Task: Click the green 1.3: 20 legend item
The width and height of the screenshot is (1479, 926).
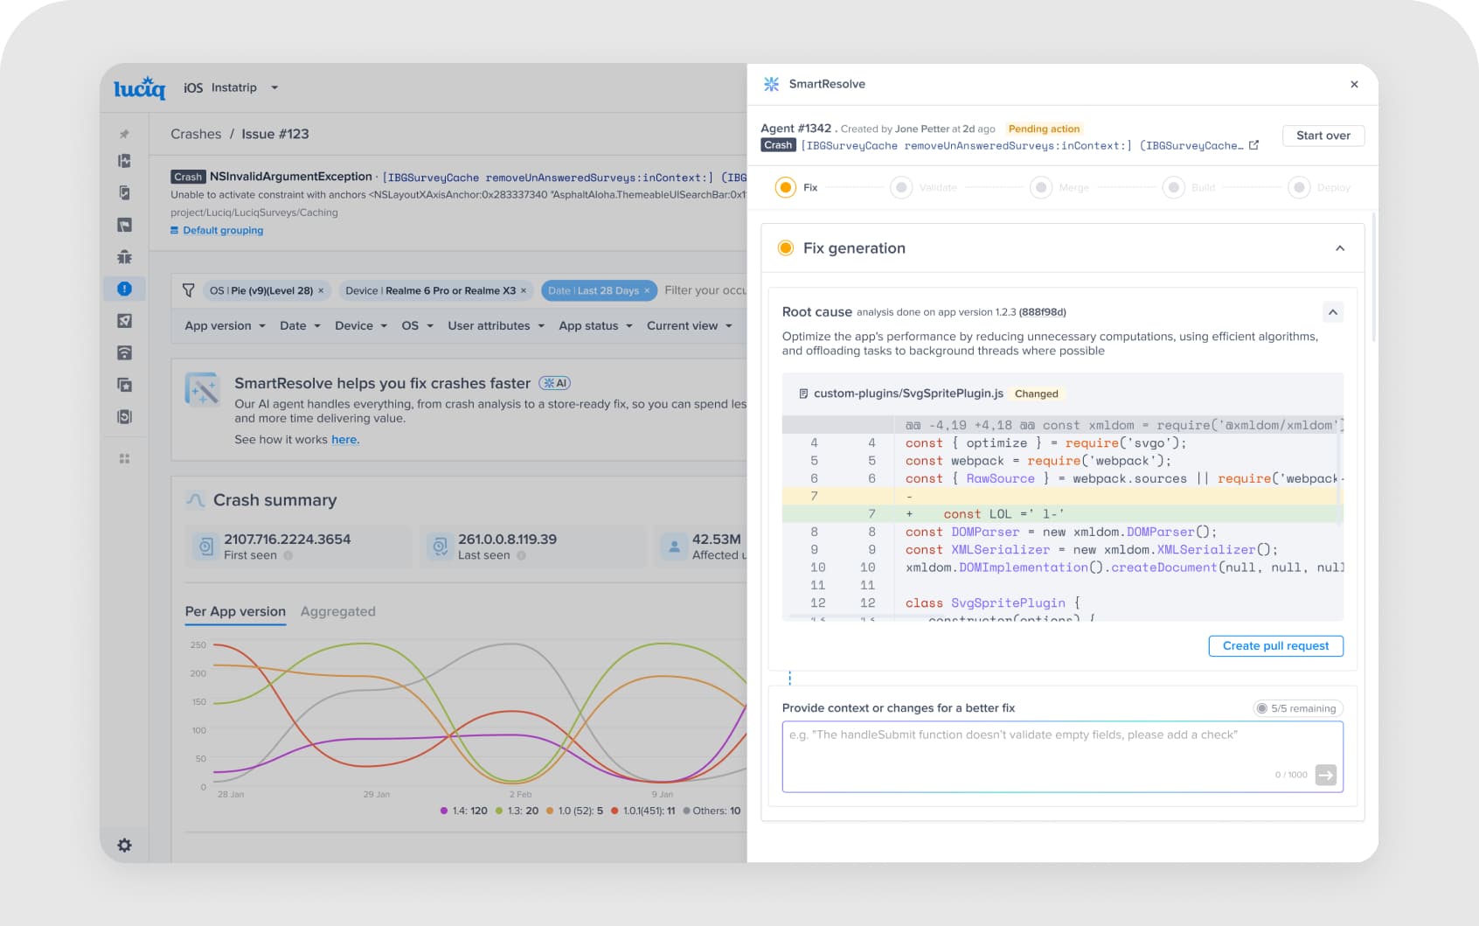Action: (517, 811)
